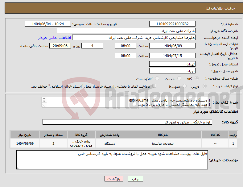
Task: Click the resize grip of شرح کلی نیاز box
Action: tap(43, 106)
